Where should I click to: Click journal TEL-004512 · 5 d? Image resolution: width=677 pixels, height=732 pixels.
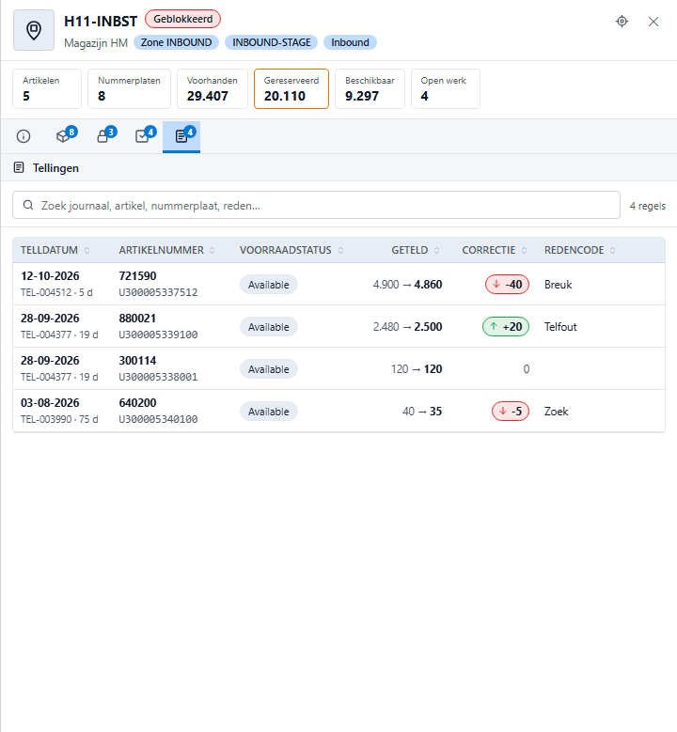(x=56, y=293)
